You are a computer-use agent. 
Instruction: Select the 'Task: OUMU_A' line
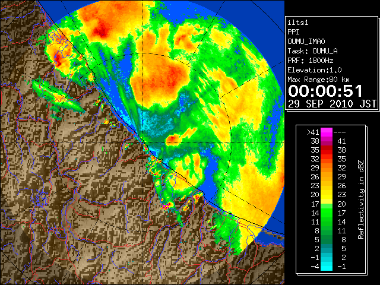(x=313, y=51)
